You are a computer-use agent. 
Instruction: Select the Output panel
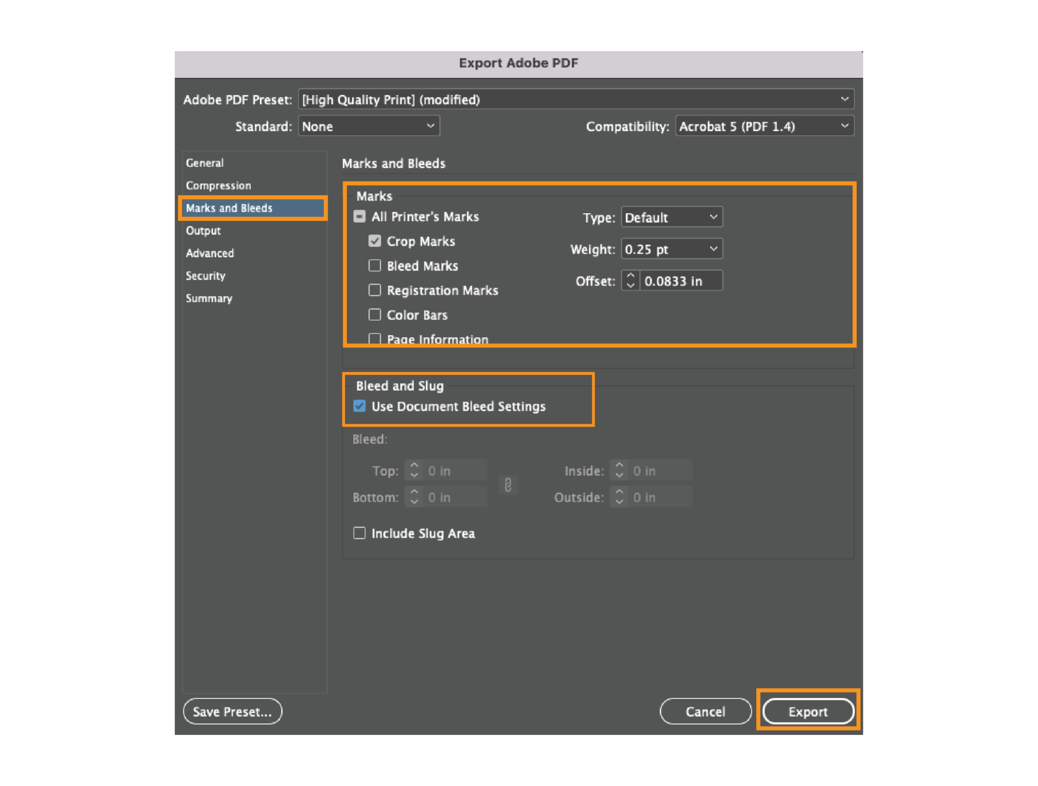[203, 230]
